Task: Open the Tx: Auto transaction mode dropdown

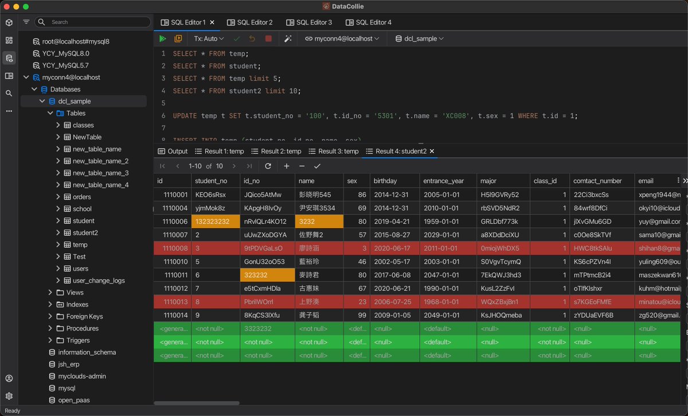Action: tap(209, 38)
